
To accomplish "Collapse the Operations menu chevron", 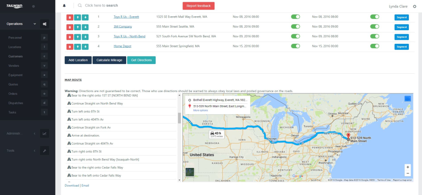I will [35, 24].
